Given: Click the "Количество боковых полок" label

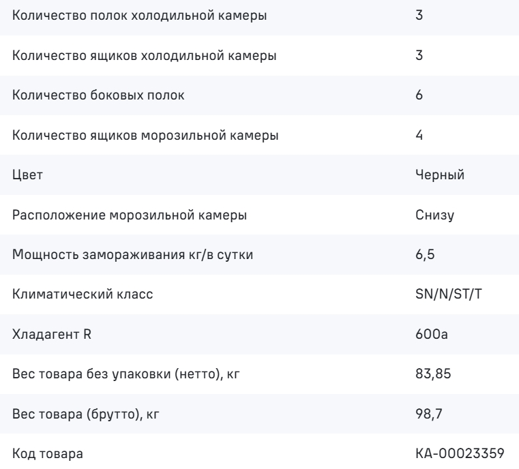Looking at the screenshot, I should coord(98,95).
